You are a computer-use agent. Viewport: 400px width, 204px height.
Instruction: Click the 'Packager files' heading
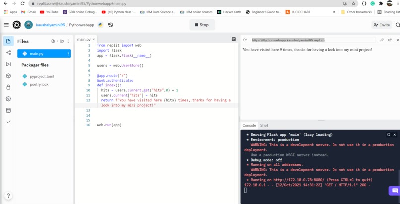coord(35,65)
